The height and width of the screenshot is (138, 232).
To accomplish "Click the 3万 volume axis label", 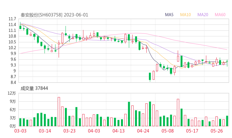I will click(13, 118).
